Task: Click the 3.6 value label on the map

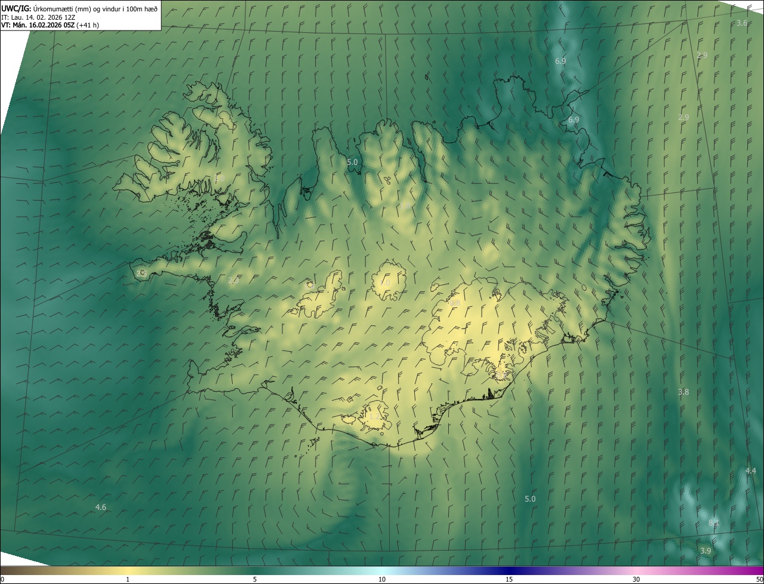Action: click(x=742, y=23)
